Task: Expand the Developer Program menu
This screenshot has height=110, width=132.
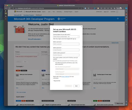Action: [69, 12]
